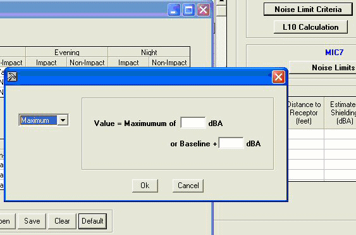
Task: Close the dialog with red X
Action: tap(278, 77)
